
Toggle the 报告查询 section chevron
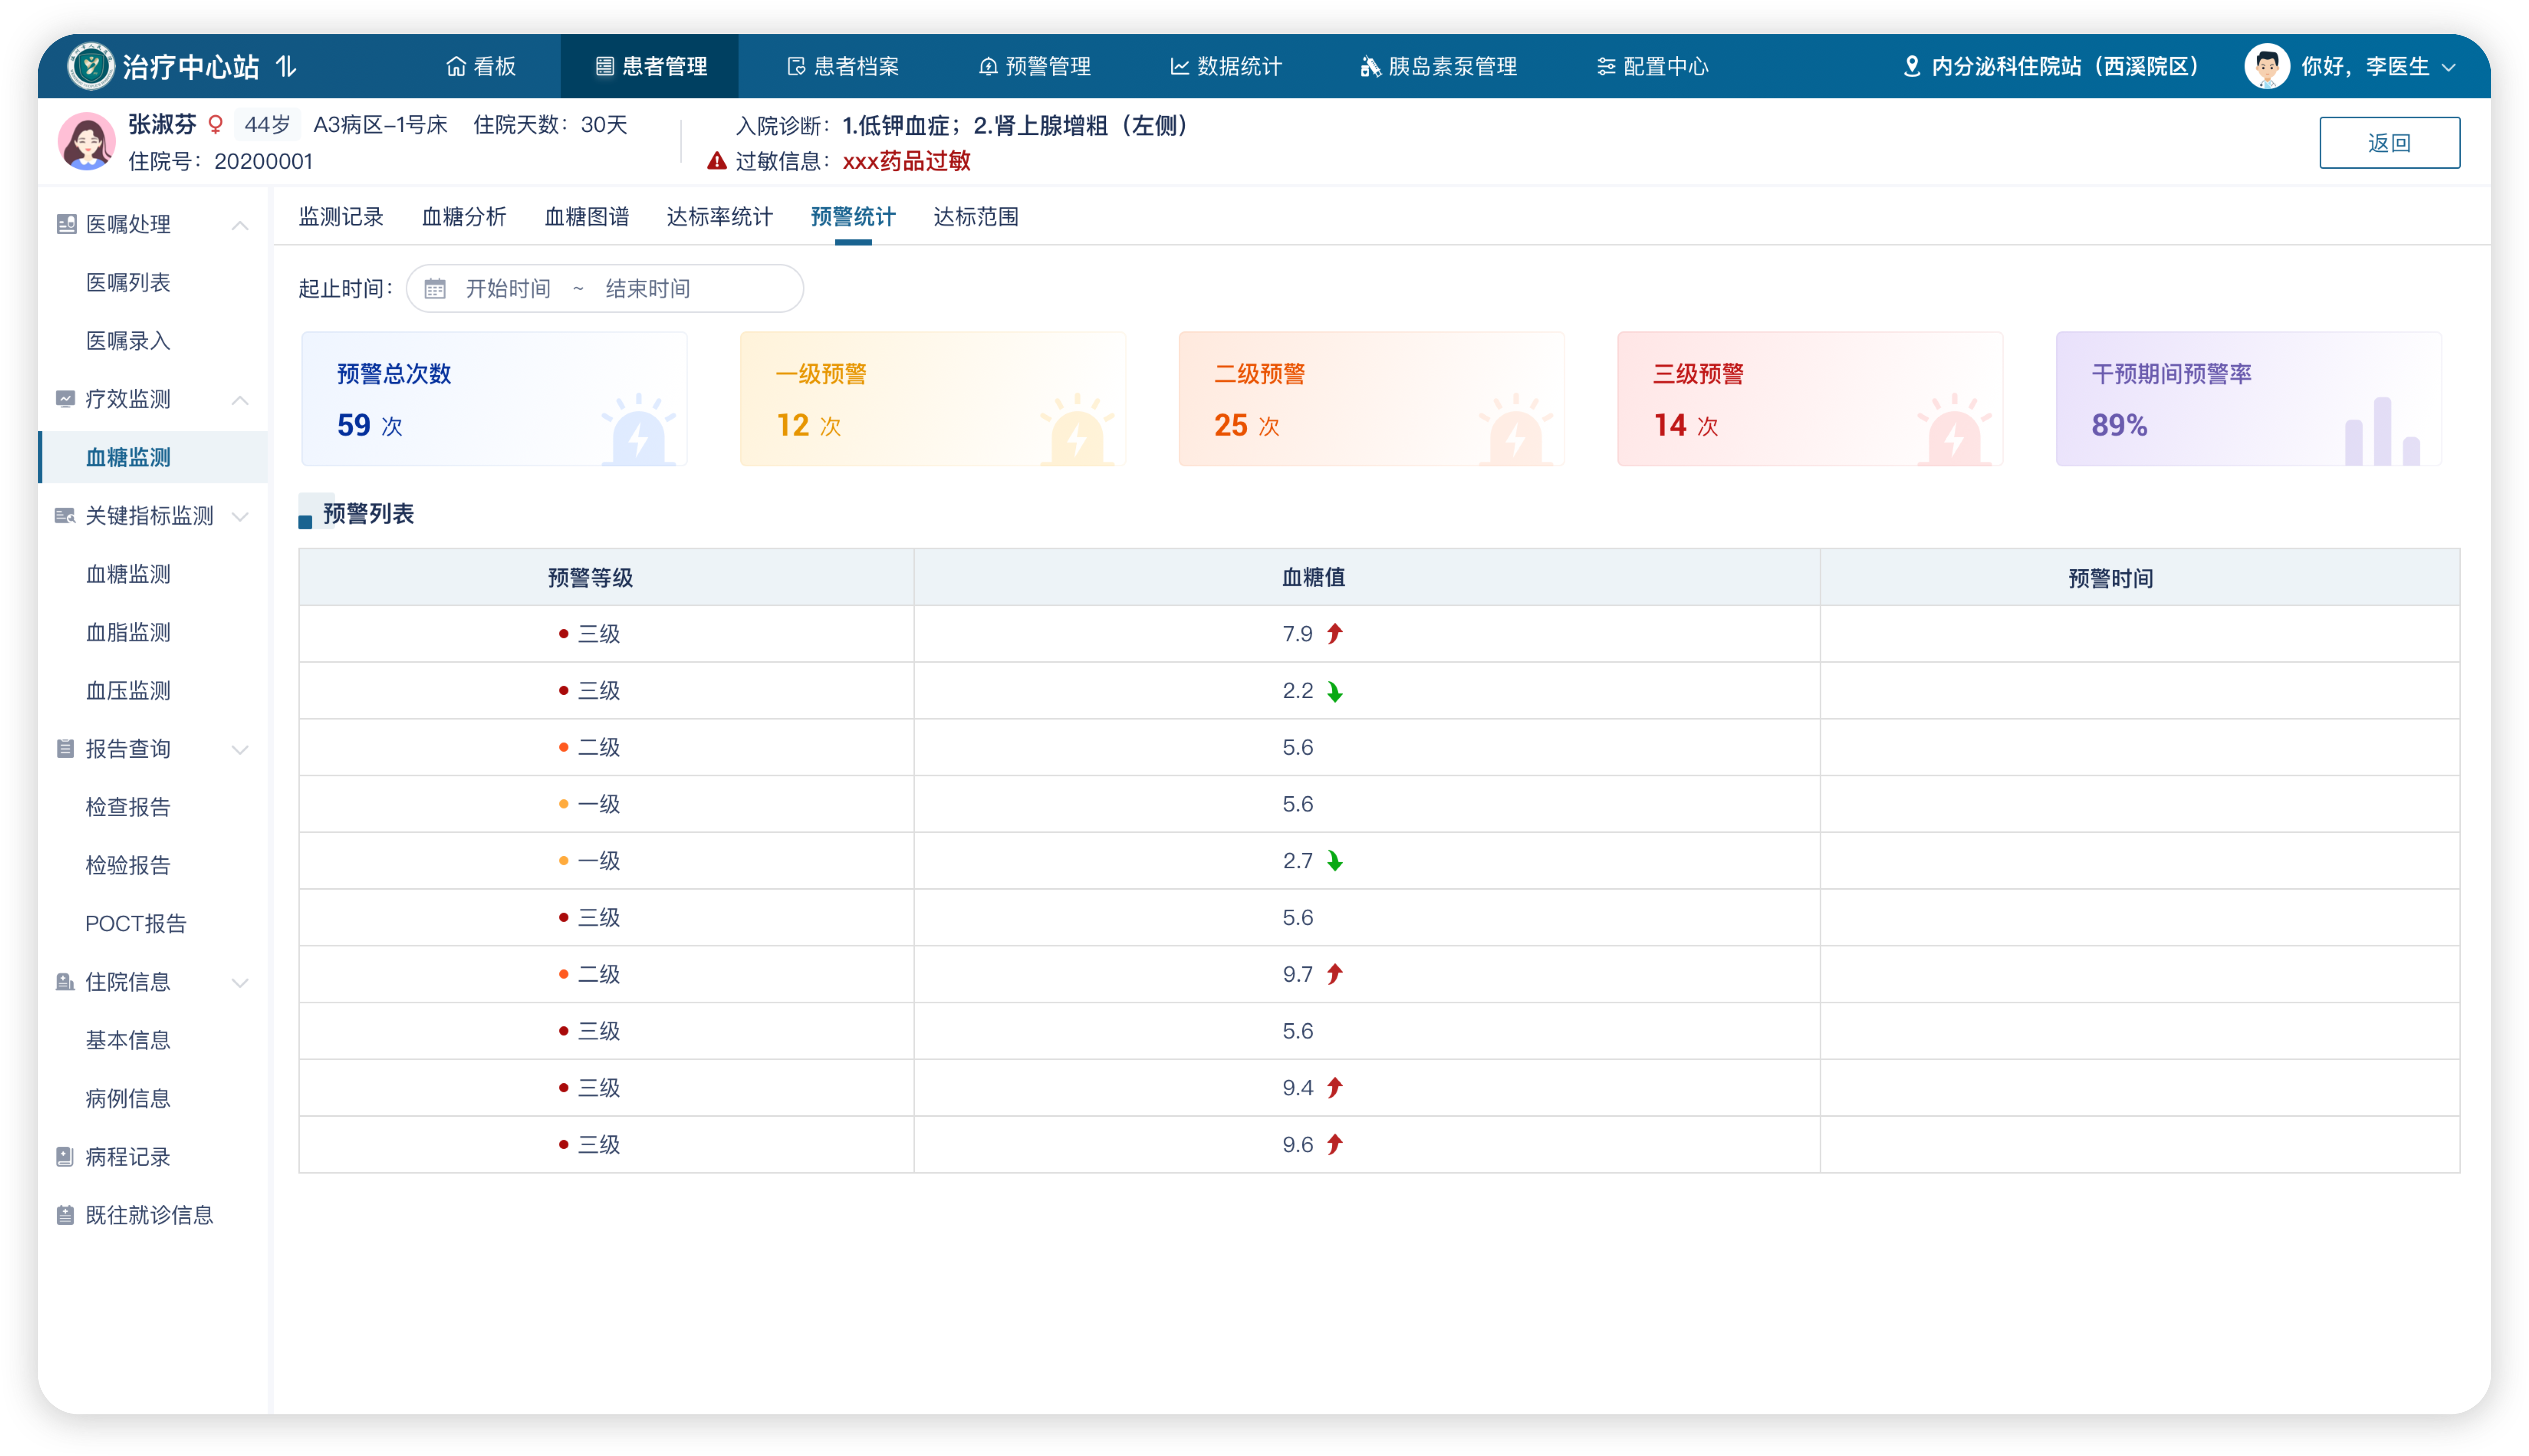point(240,750)
